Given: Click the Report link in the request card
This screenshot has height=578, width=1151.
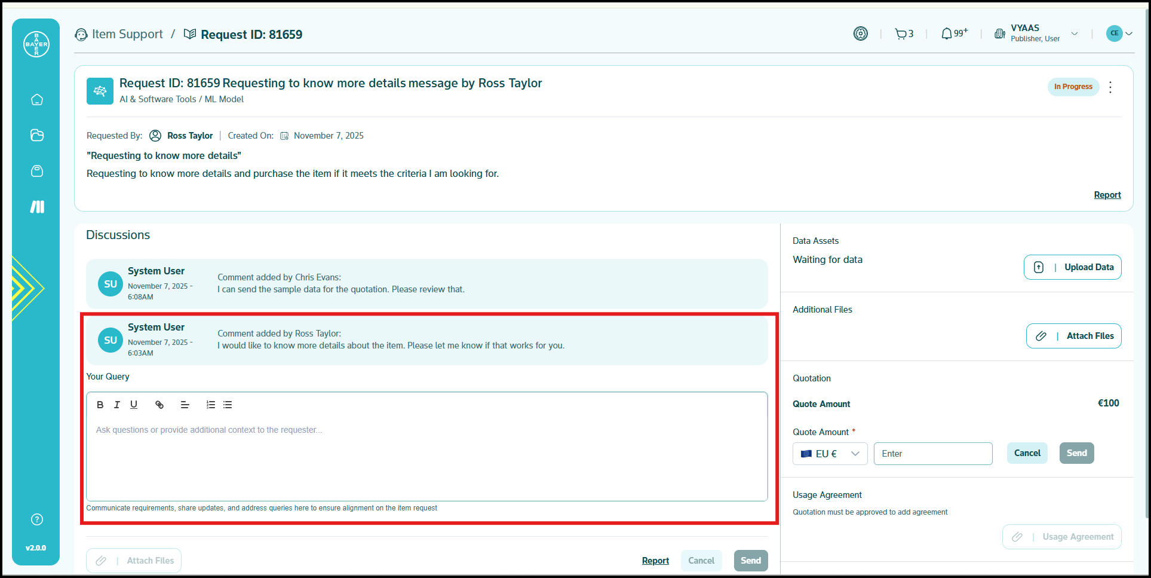Looking at the screenshot, I should [x=1107, y=195].
